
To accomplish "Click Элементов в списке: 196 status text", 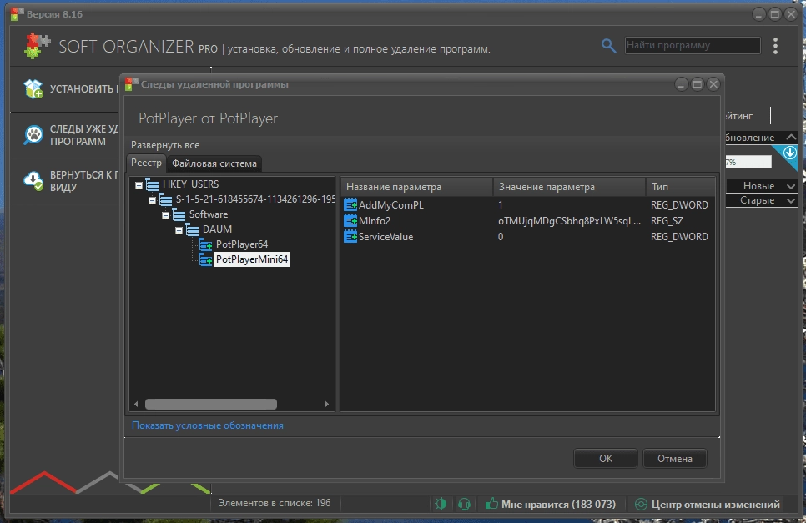I will pos(275,503).
